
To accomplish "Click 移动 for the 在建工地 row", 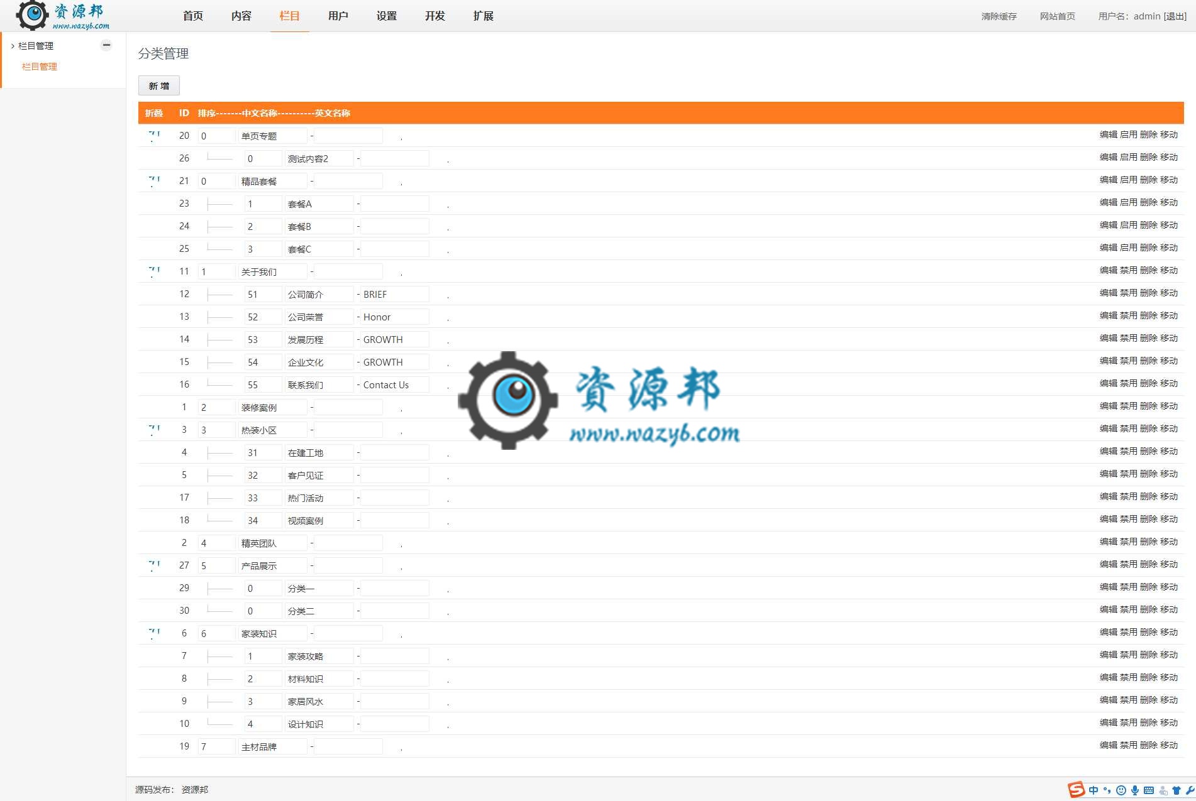I will click(1168, 451).
